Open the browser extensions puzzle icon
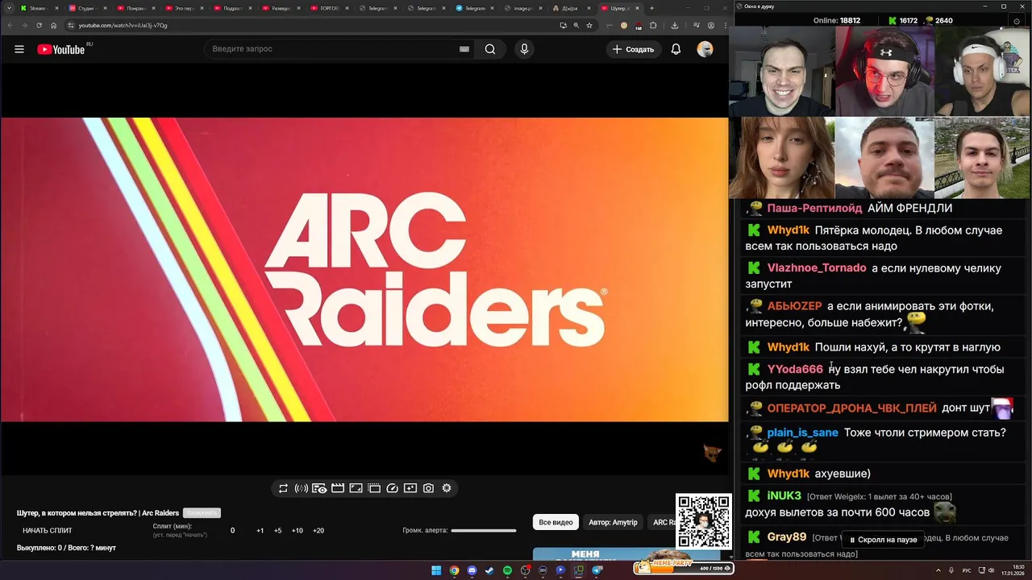This screenshot has width=1032, height=580. point(653,25)
